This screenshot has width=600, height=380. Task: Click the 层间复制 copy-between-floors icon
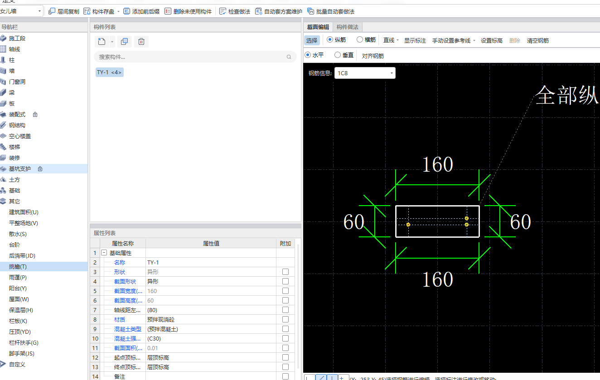click(52, 11)
